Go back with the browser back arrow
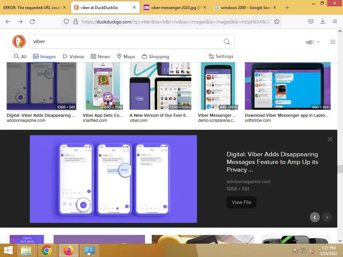343x257 pixels. 8,22
